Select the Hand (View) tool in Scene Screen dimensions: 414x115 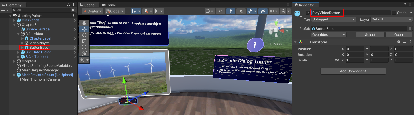tap(84, 23)
